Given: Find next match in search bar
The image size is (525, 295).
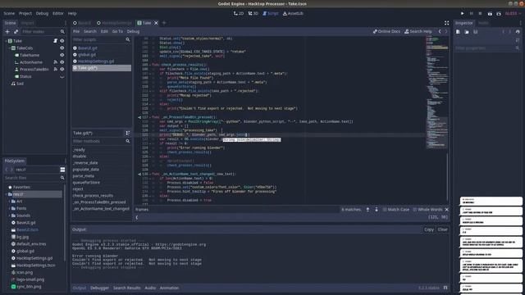Looking at the screenshot, I should tap(377, 210).
